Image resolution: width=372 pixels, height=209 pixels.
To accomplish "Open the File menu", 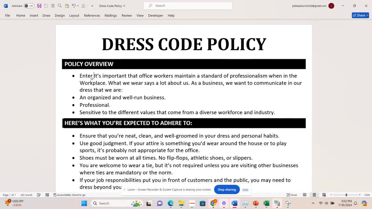I will 8,15.
